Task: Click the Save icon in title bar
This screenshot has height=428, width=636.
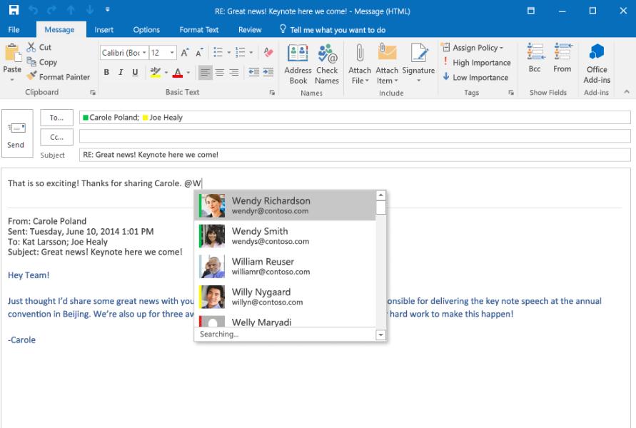Action: 14,10
